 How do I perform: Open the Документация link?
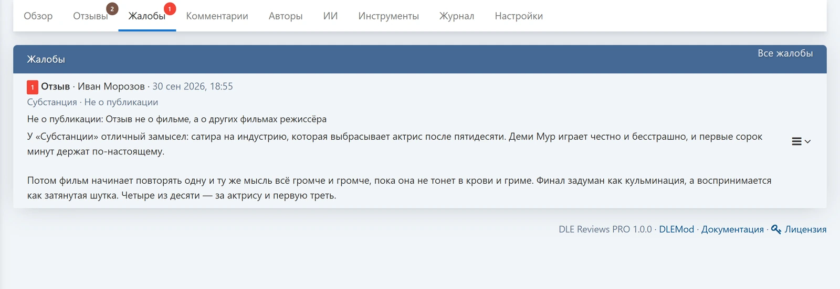732,229
